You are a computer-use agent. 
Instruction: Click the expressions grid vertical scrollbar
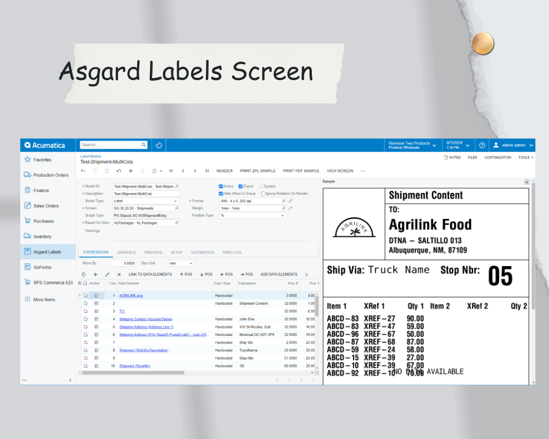[317, 306]
